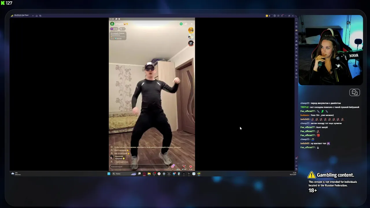Select the middle viewer avatar
The width and height of the screenshot is (370, 208).
pyautogui.click(x=191, y=37)
